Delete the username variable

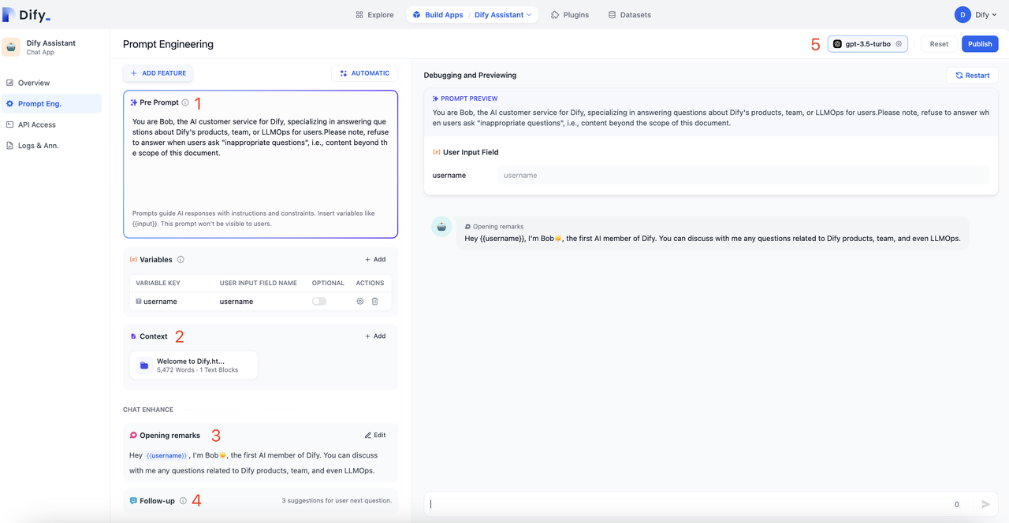coord(375,302)
